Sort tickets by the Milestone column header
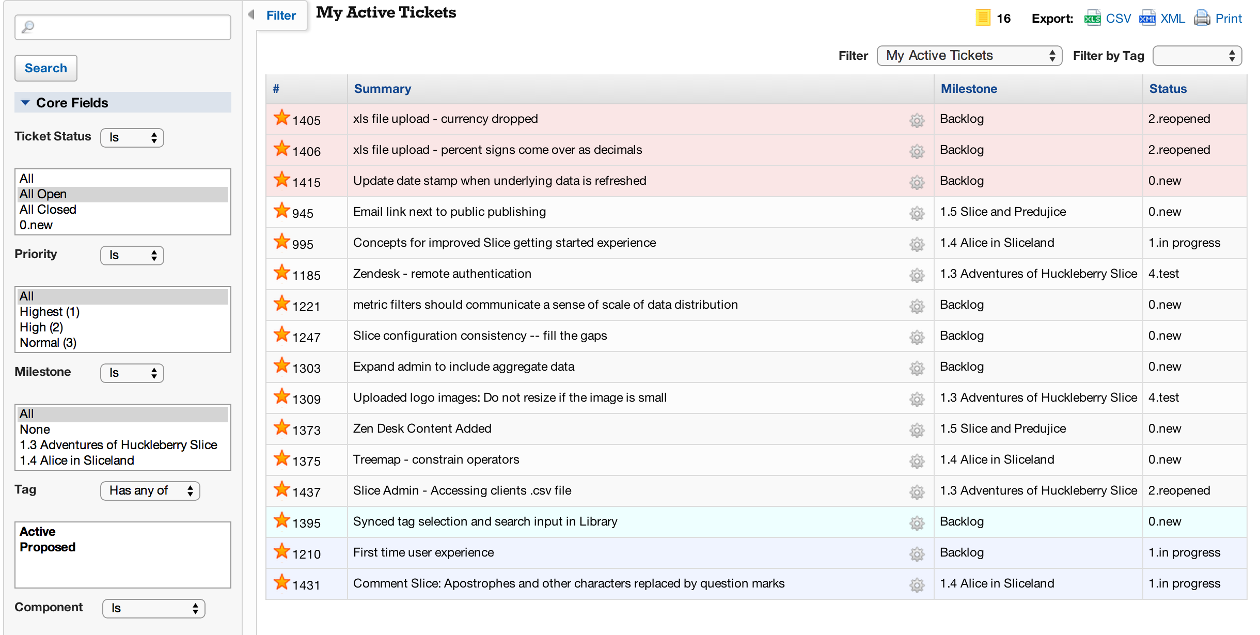This screenshot has width=1260, height=635. pos(968,89)
